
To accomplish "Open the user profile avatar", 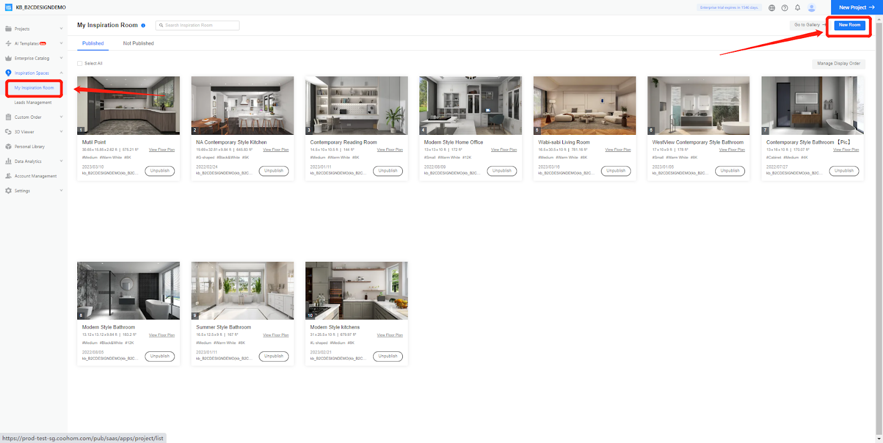I will (x=812, y=8).
